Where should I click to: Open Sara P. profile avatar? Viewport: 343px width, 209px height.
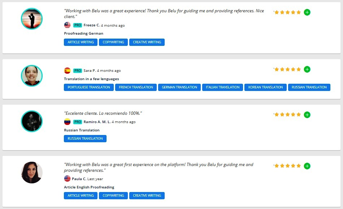click(x=32, y=76)
